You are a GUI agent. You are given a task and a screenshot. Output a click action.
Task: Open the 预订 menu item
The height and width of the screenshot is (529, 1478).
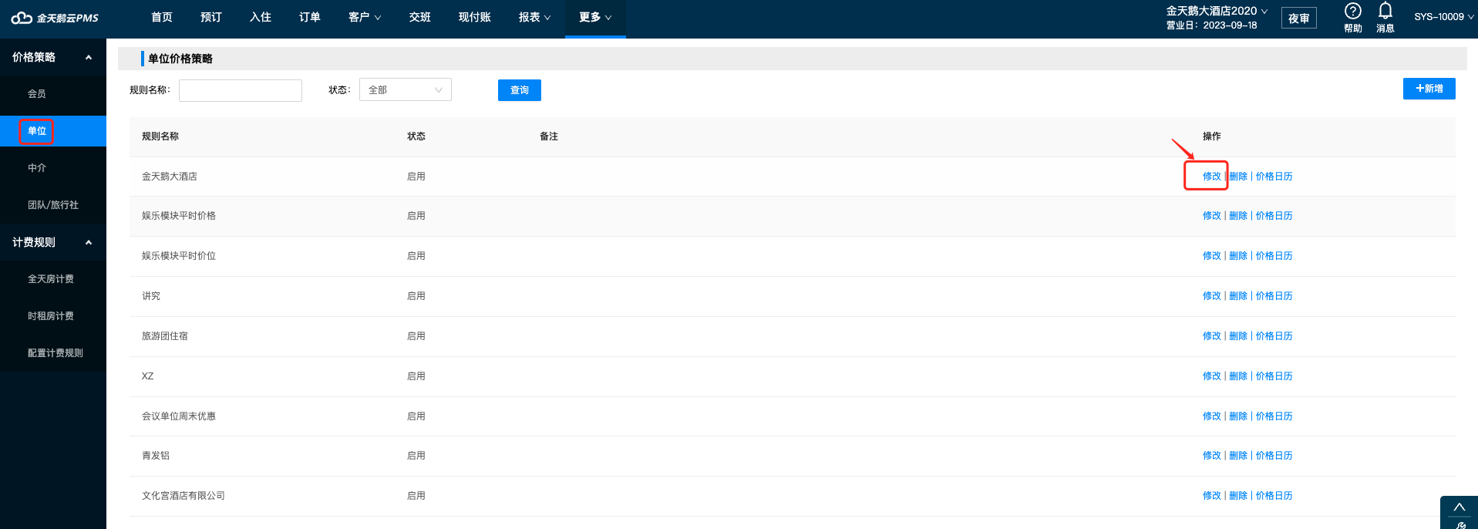coord(211,18)
